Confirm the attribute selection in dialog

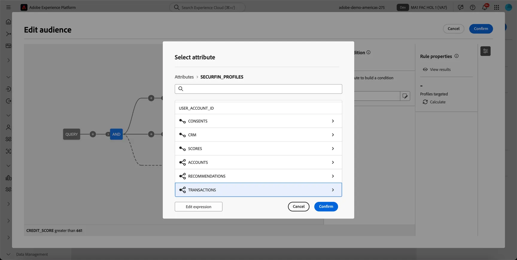(326, 206)
